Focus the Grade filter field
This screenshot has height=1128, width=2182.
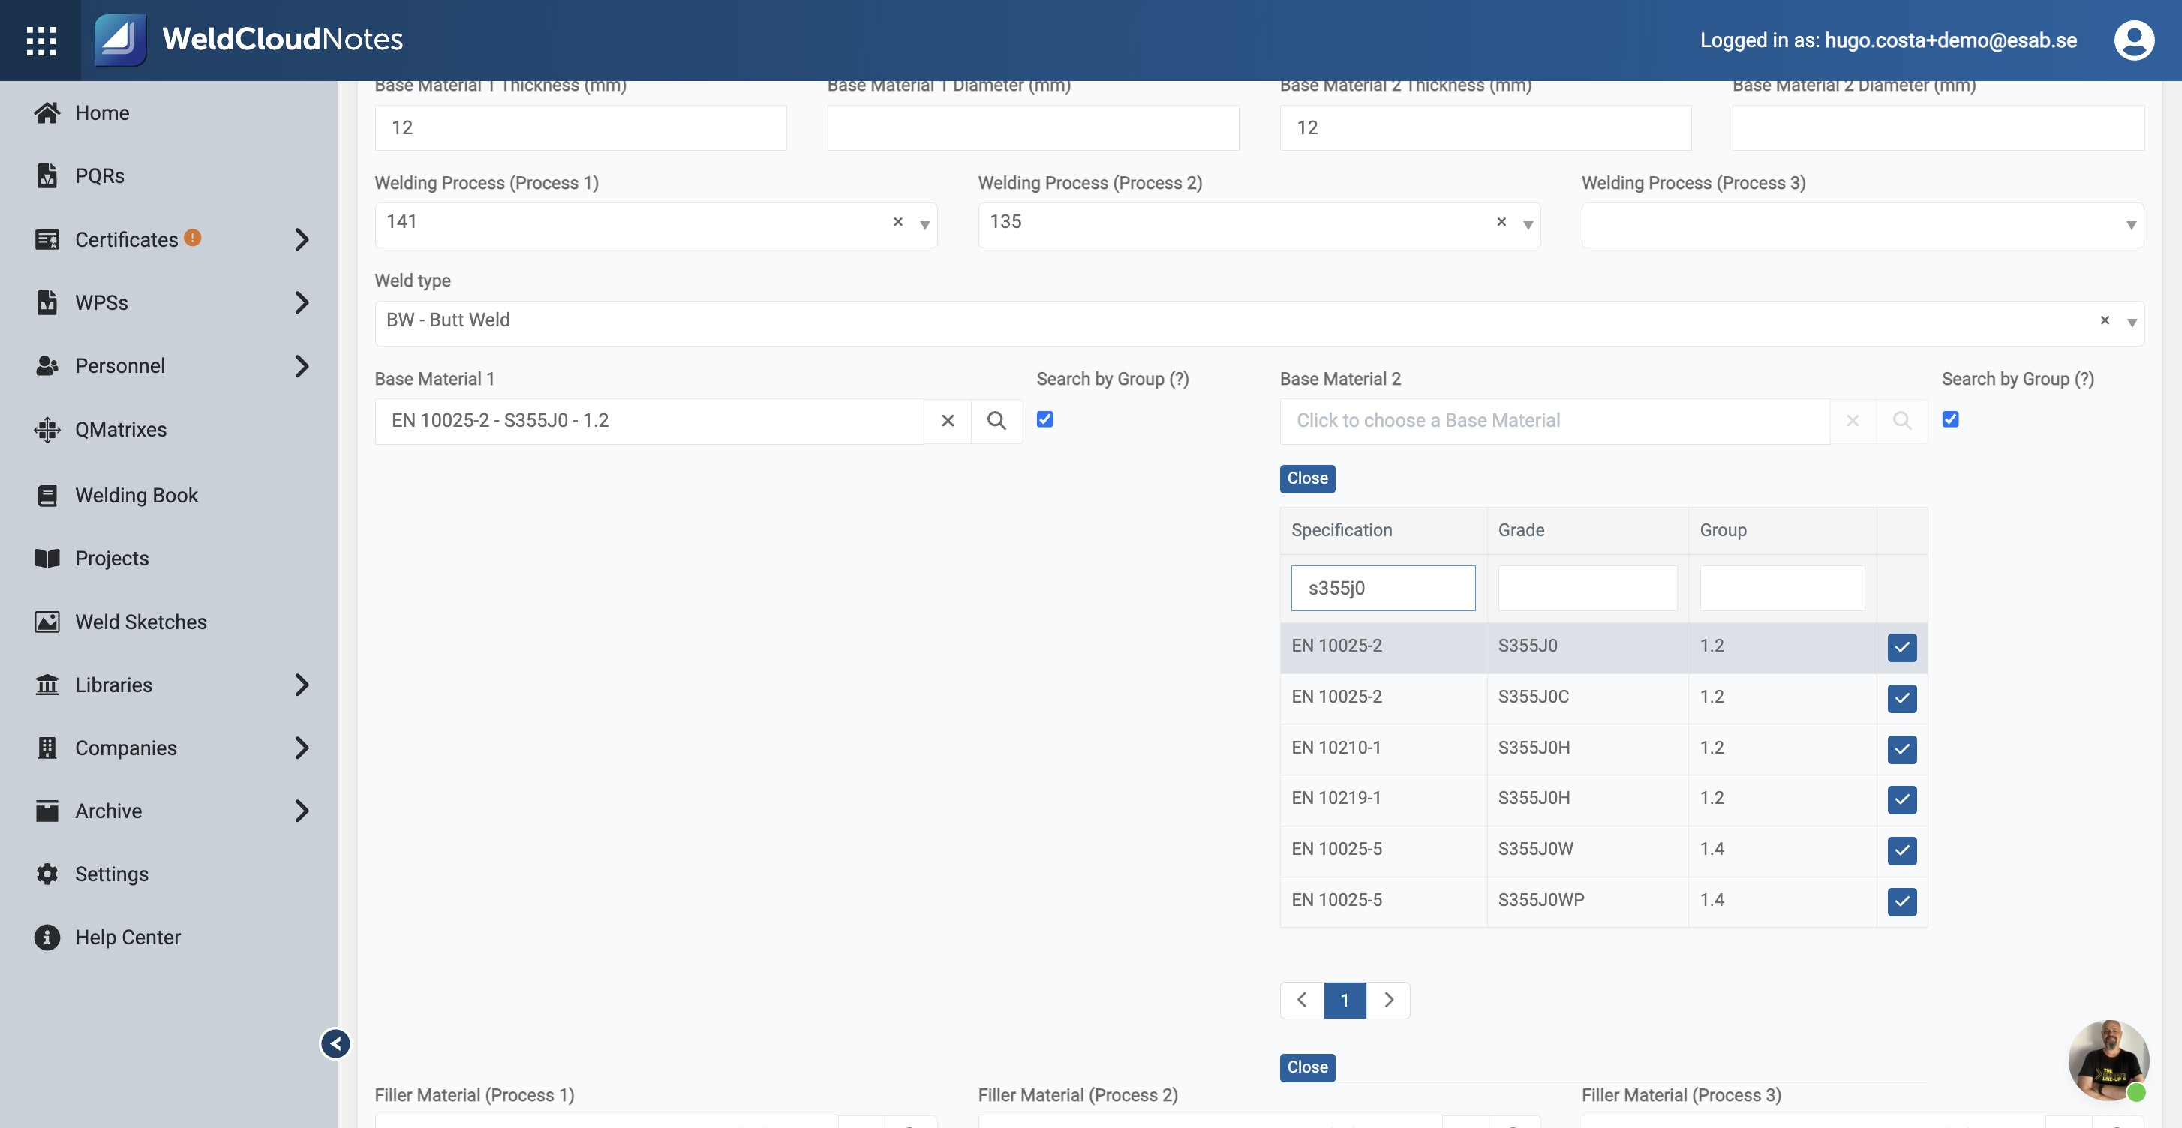point(1588,588)
